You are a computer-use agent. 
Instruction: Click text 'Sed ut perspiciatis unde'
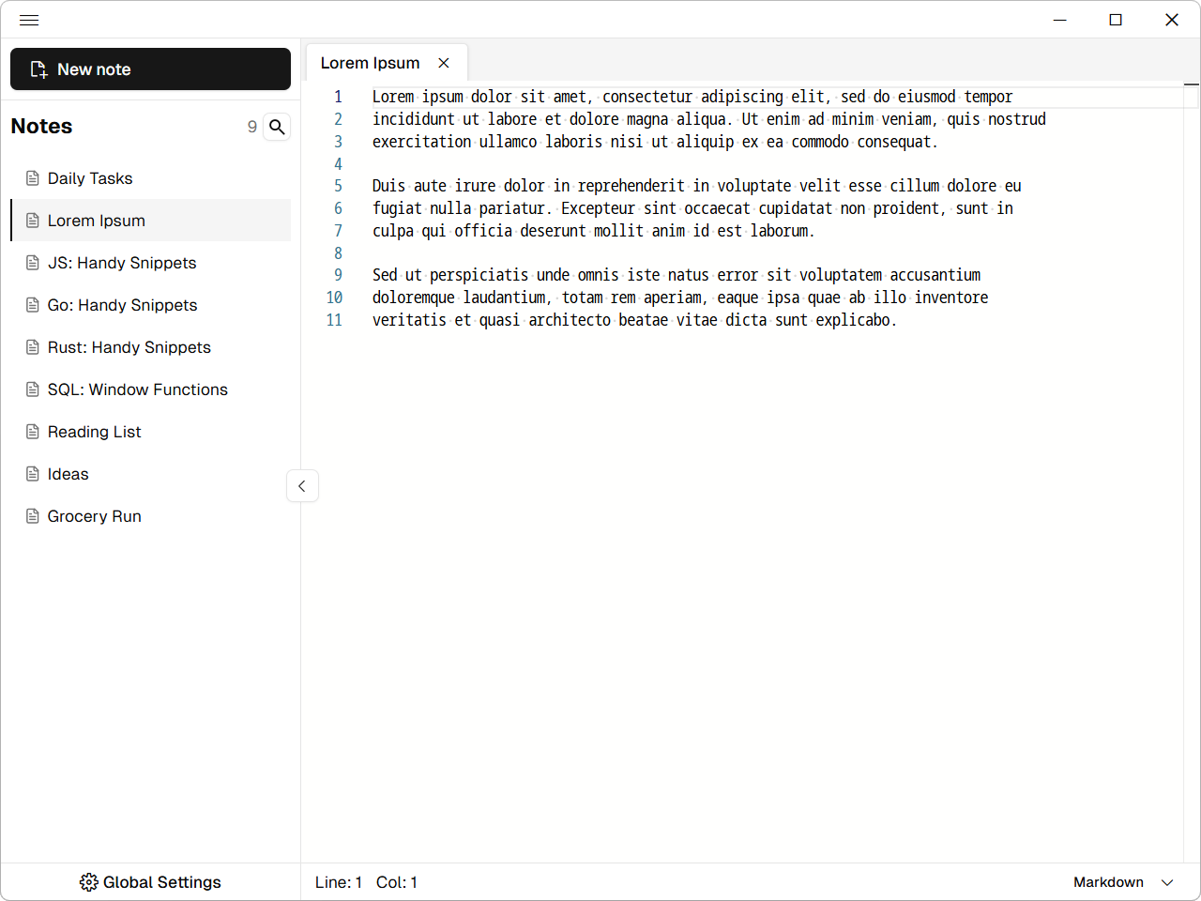point(471,275)
